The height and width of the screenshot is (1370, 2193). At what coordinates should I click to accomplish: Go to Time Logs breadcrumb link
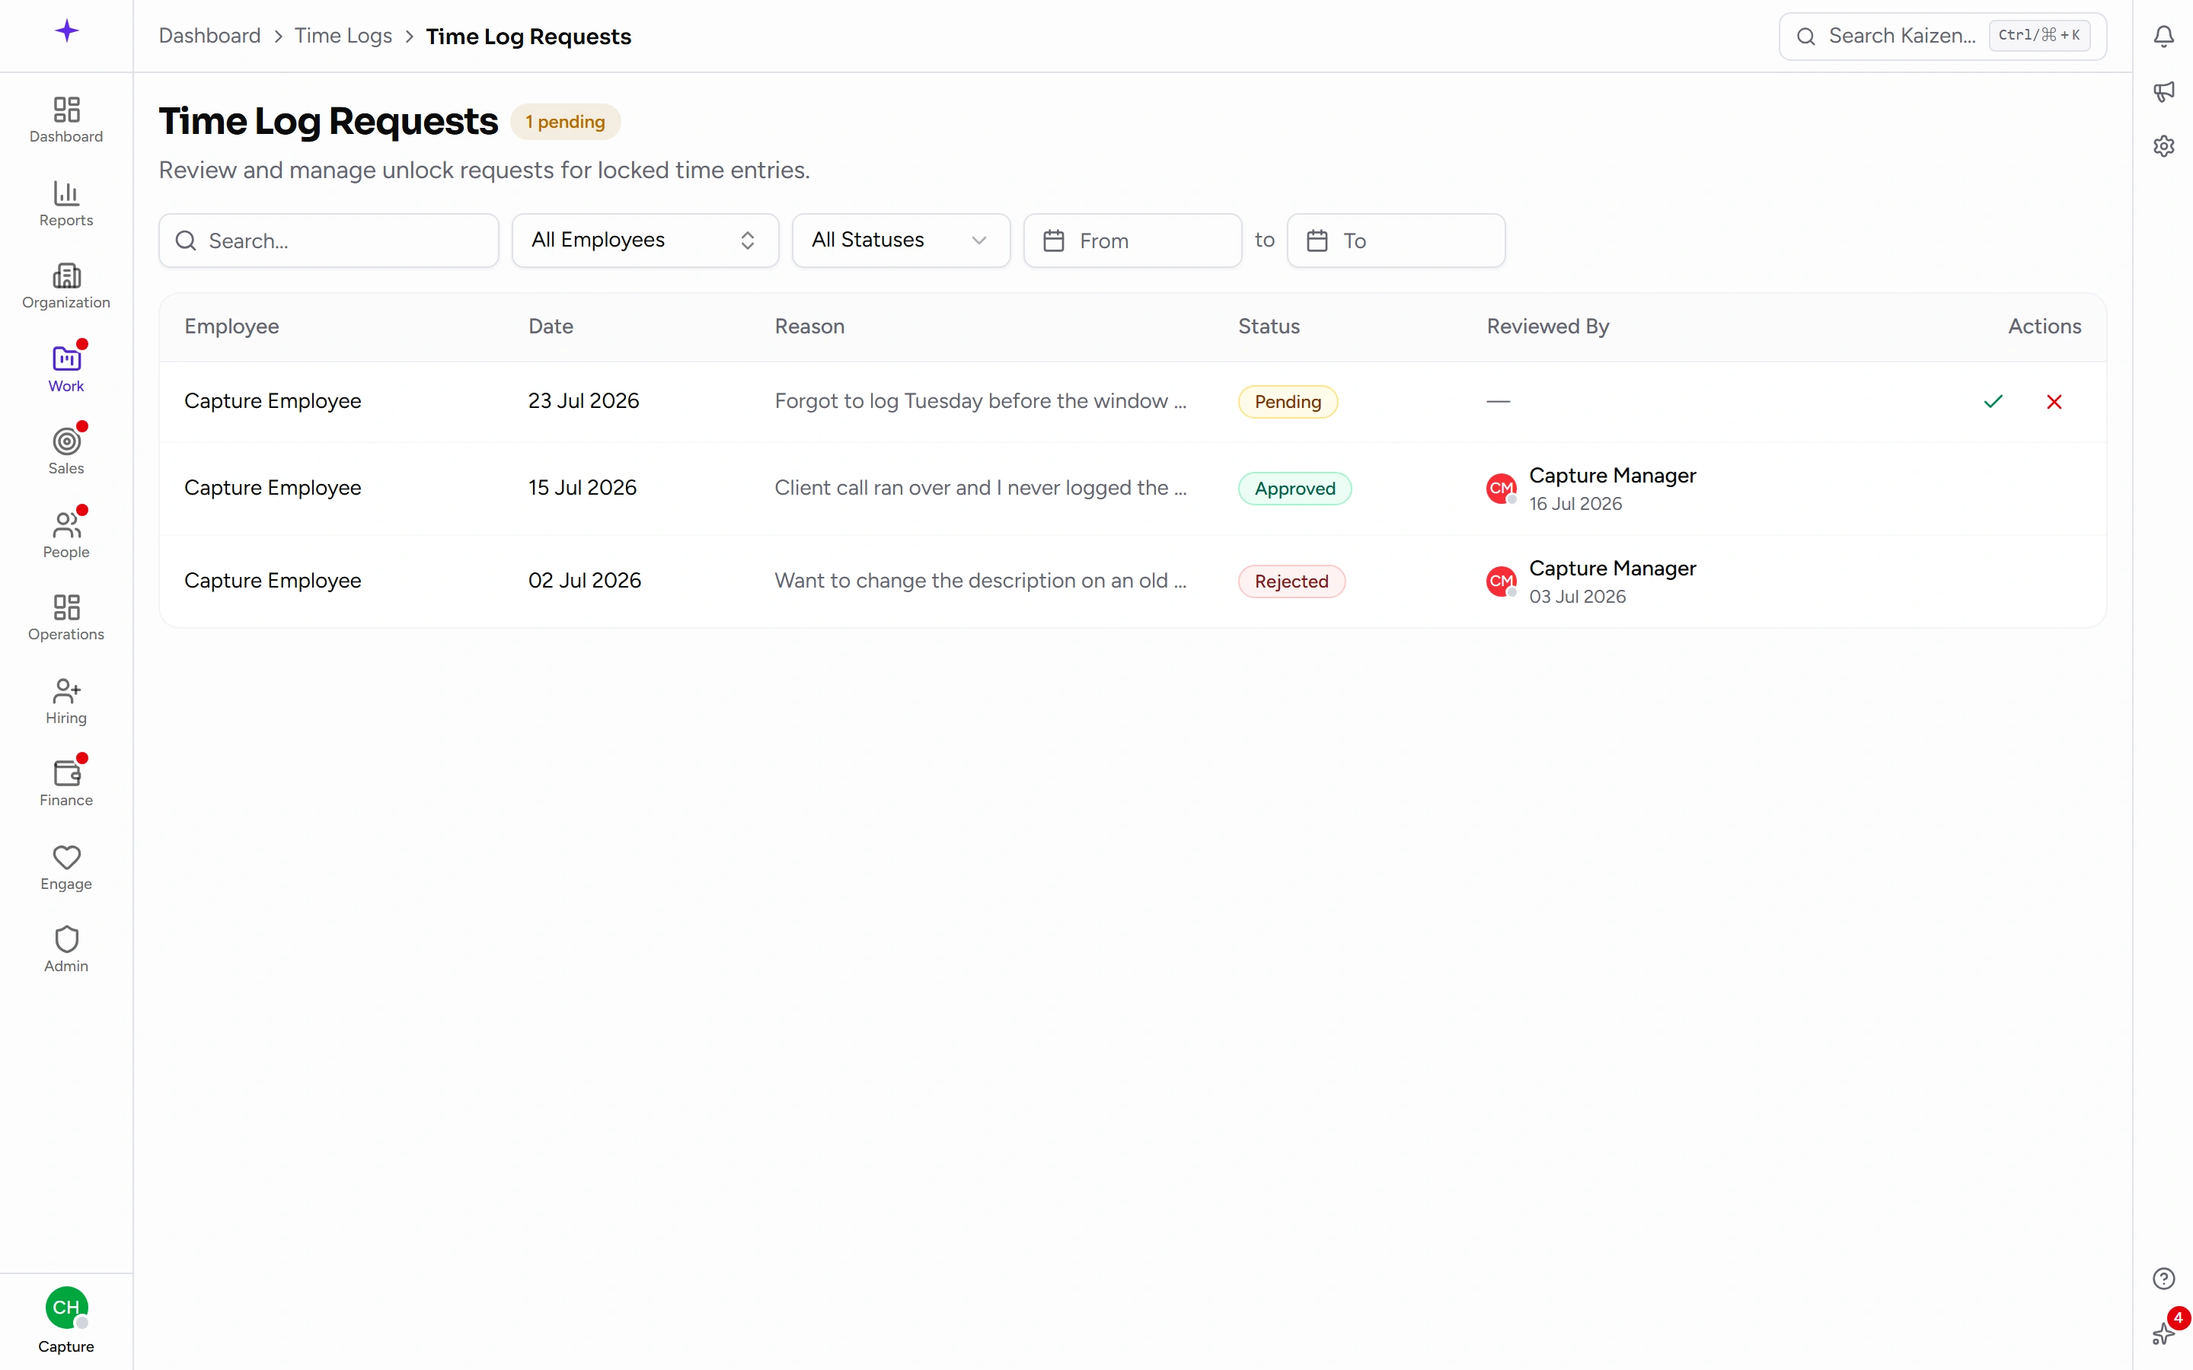[x=343, y=37]
